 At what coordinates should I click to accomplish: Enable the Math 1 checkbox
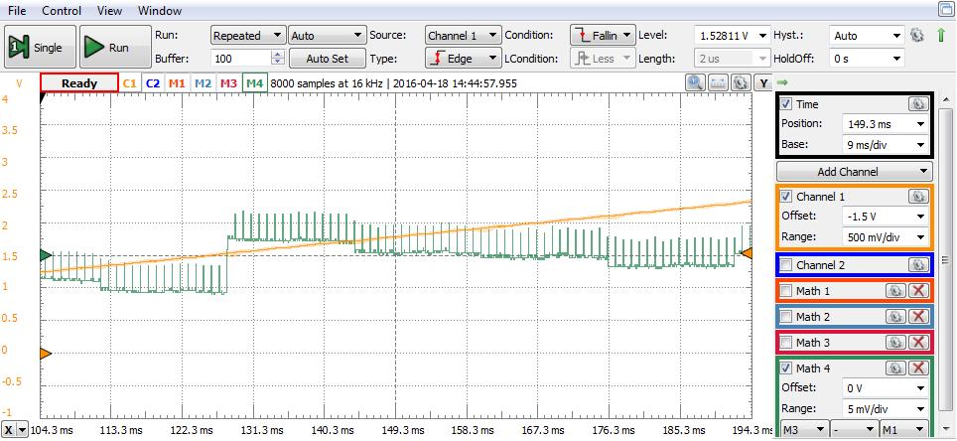coord(786,291)
